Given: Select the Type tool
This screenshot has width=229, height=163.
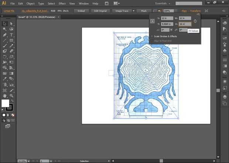Looking at the screenshot, I should (11, 34).
